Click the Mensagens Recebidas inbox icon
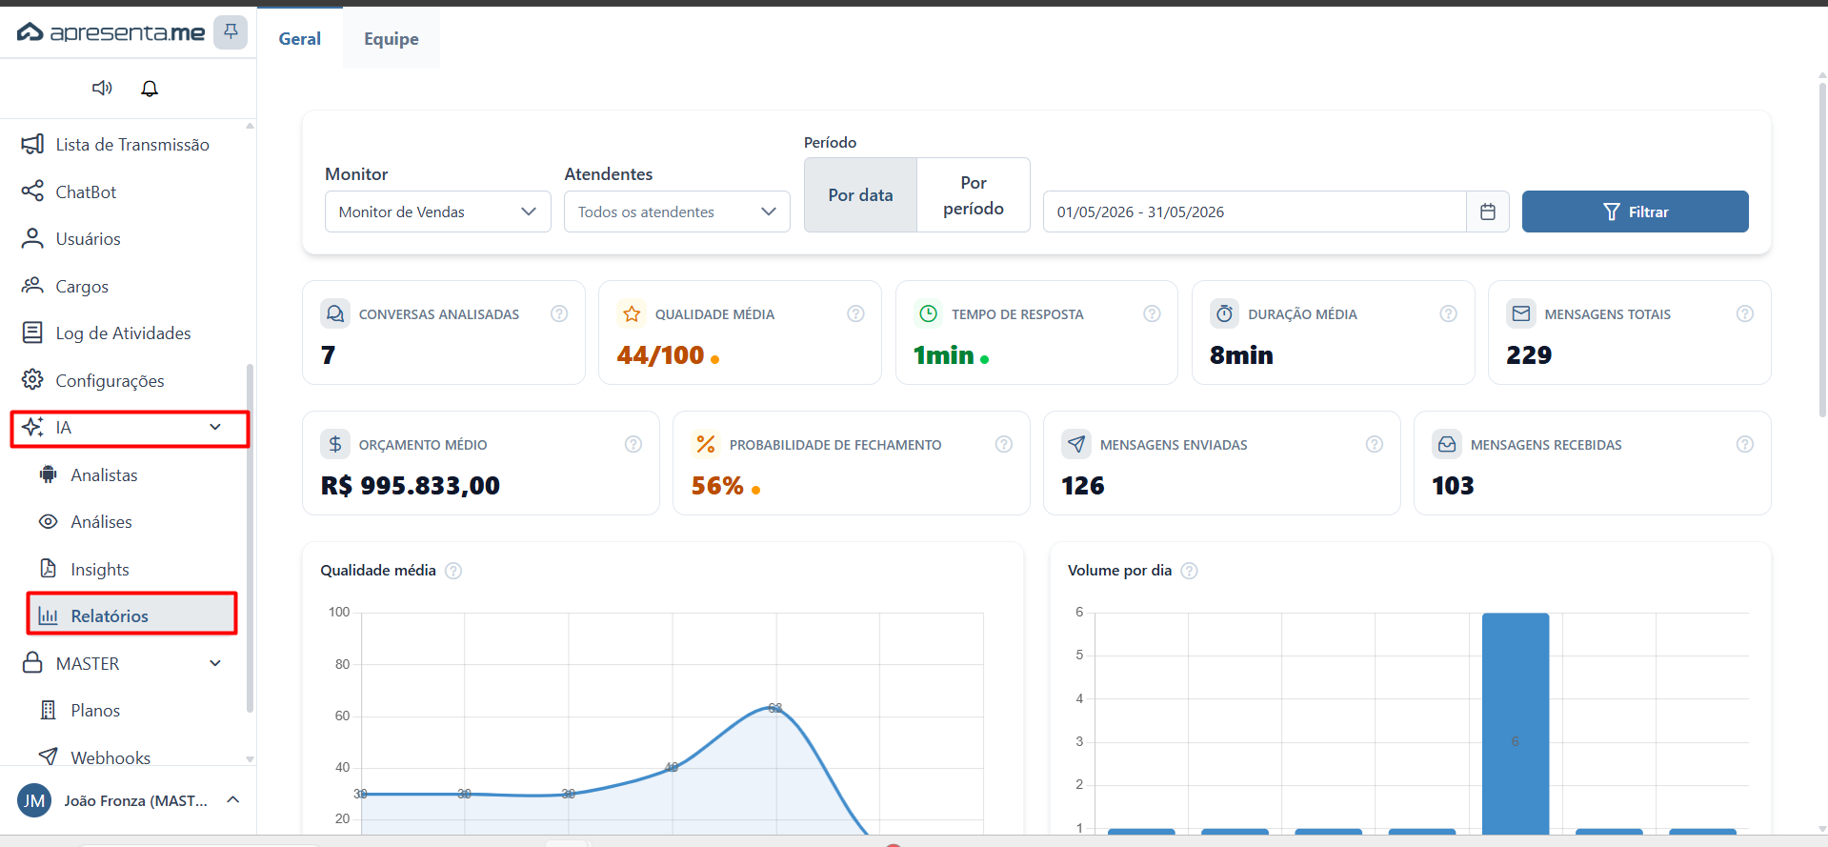Viewport: 1828px width, 847px height. (x=1447, y=444)
